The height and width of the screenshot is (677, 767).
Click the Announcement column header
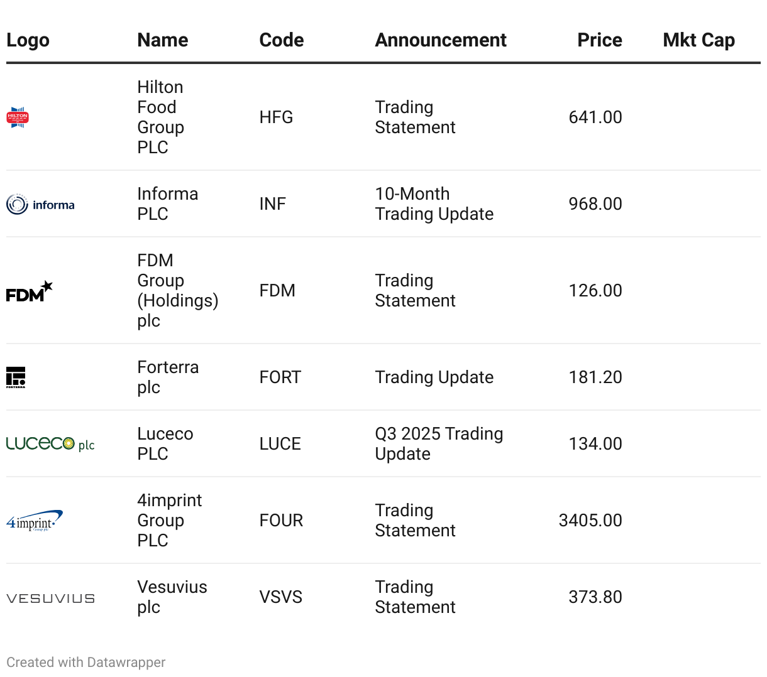(x=441, y=40)
